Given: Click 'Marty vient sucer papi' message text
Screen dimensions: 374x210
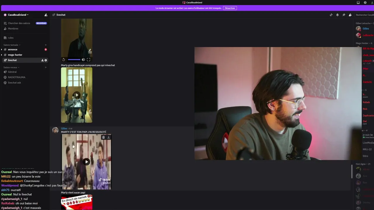Looking at the screenshot, I should coord(73,192).
